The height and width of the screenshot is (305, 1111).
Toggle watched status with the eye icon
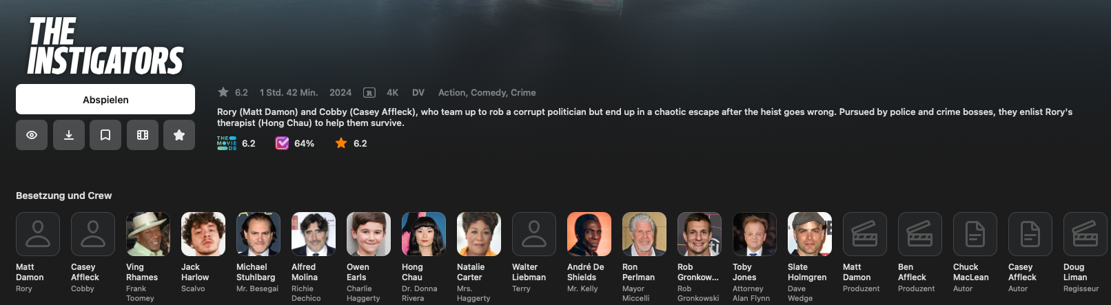pos(32,135)
